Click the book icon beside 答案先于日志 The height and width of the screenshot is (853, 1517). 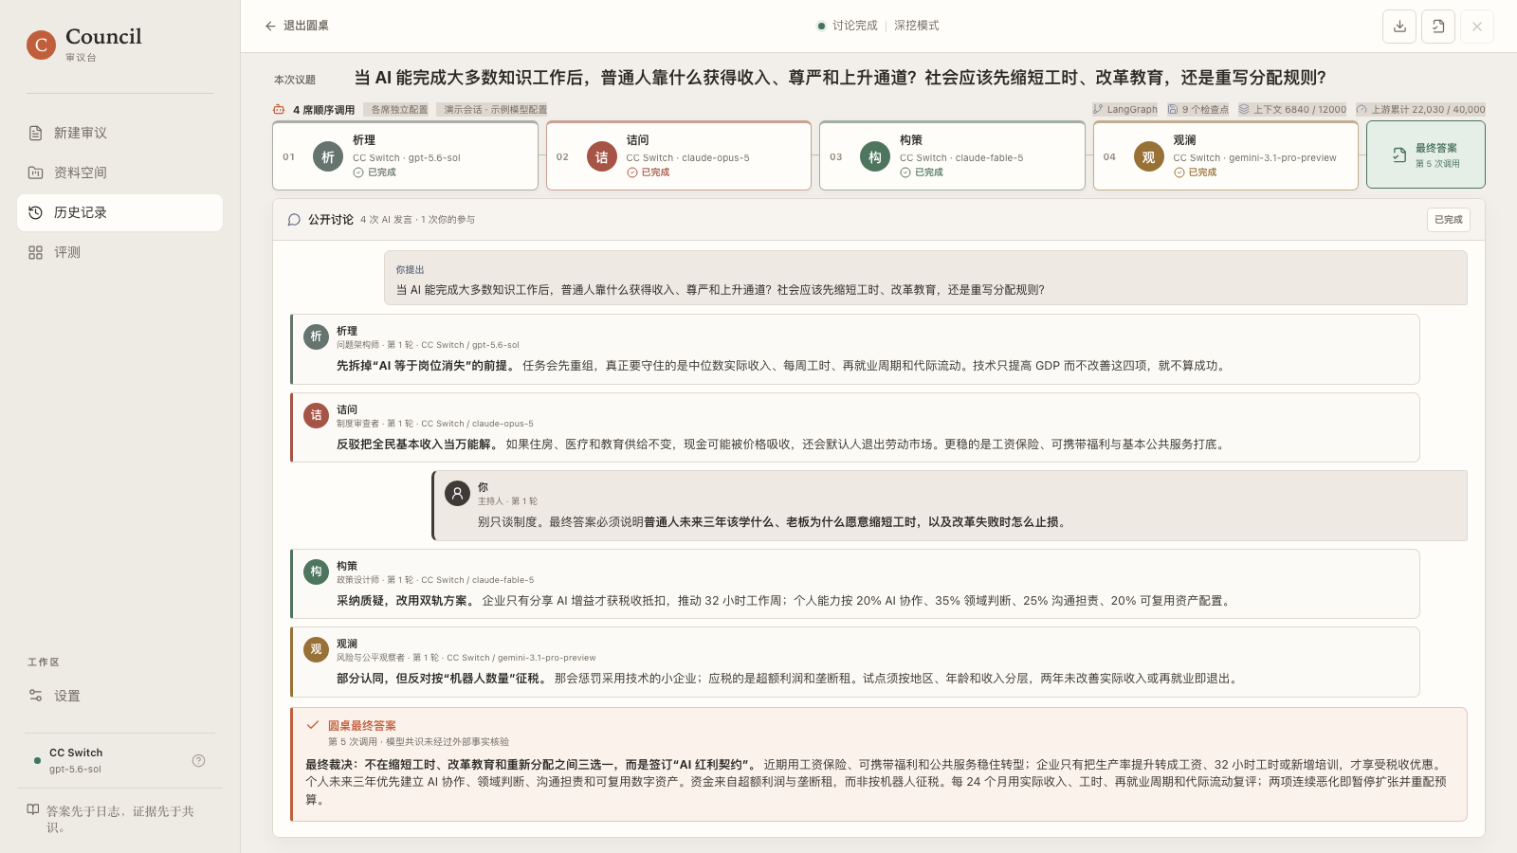[x=33, y=810]
